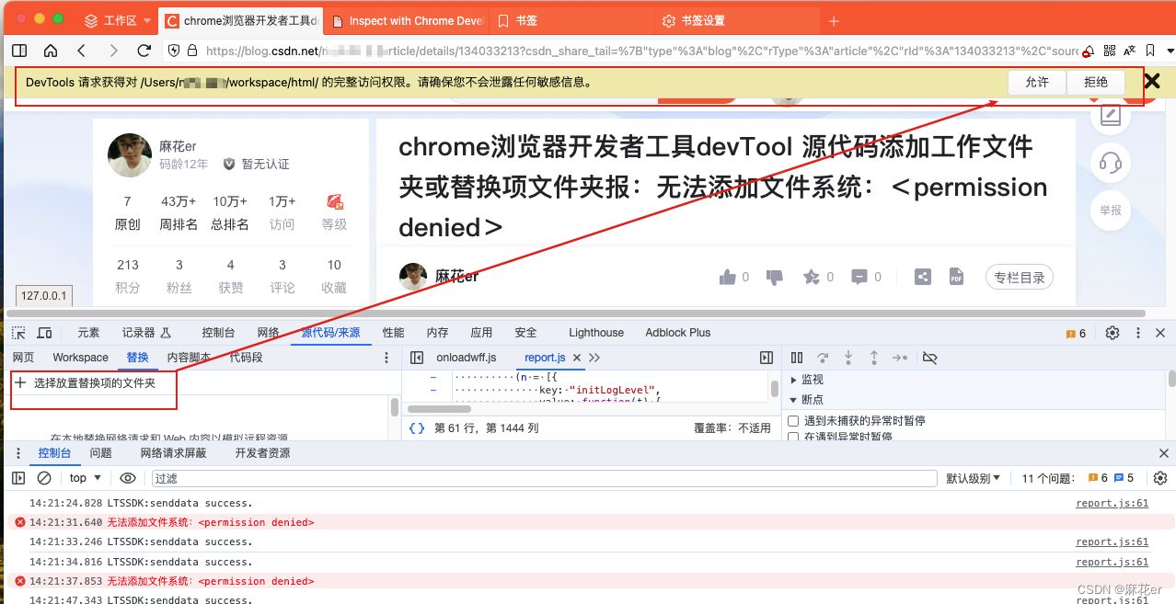Open the browser sidebar panel icon
Image resolution: width=1176 pixels, height=604 pixels.
tap(19, 51)
